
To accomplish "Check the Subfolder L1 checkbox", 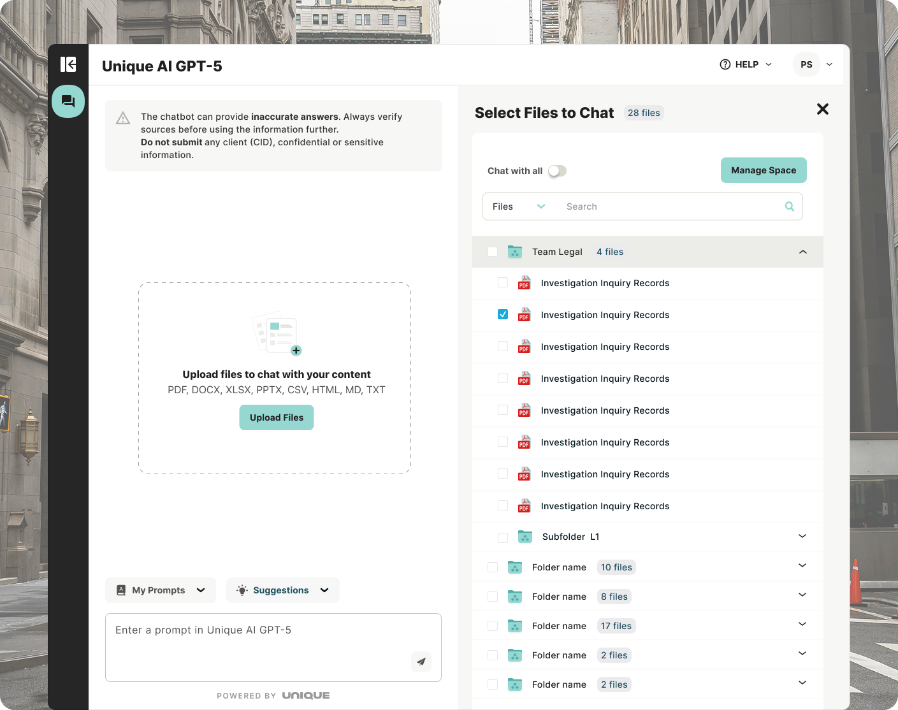I will coord(503,537).
